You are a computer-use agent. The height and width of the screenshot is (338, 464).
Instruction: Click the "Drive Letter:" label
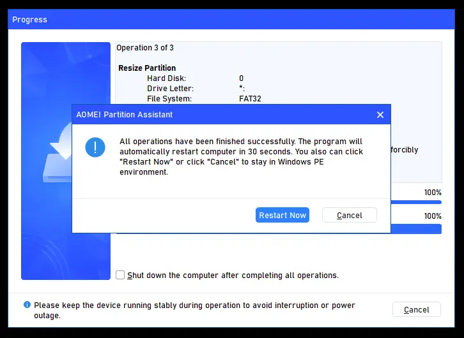point(171,89)
